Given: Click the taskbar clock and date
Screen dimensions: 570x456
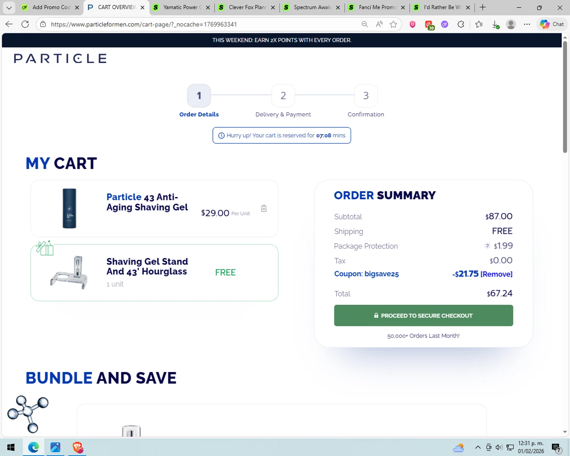Looking at the screenshot, I should [x=531, y=447].
